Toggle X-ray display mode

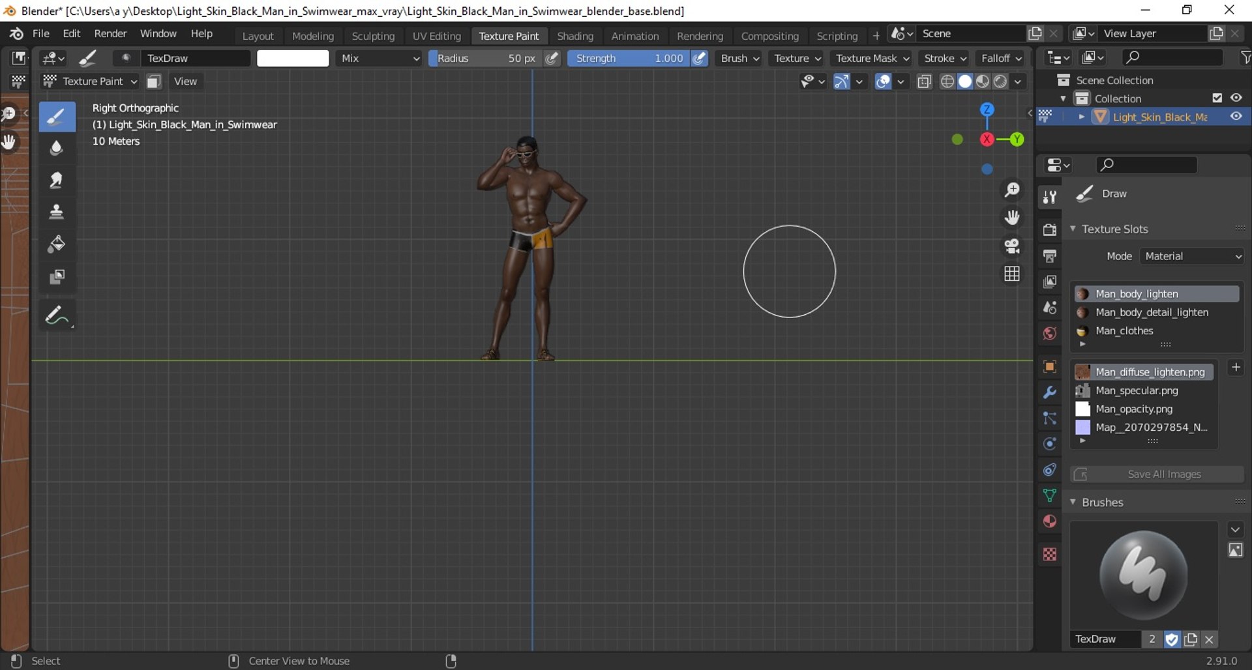[924, 81]
